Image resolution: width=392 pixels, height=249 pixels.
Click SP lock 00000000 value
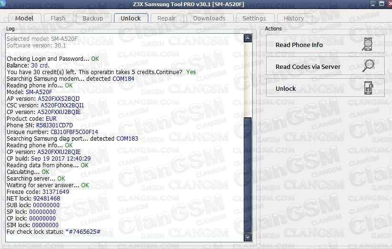tap(42, 211)
